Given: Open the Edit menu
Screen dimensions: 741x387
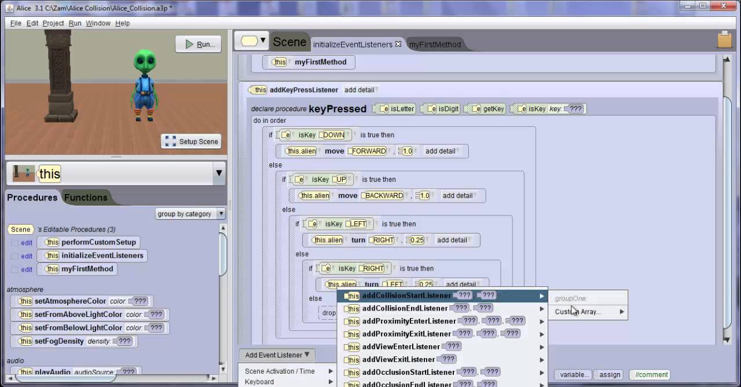Looking at the screenshot, I should click(x=32, y=23).
